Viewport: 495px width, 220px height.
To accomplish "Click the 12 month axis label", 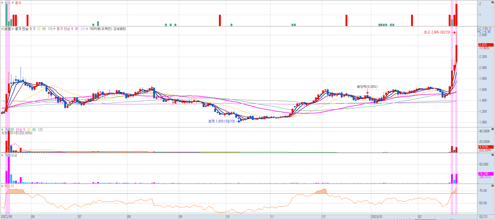I will pos(324,217).
